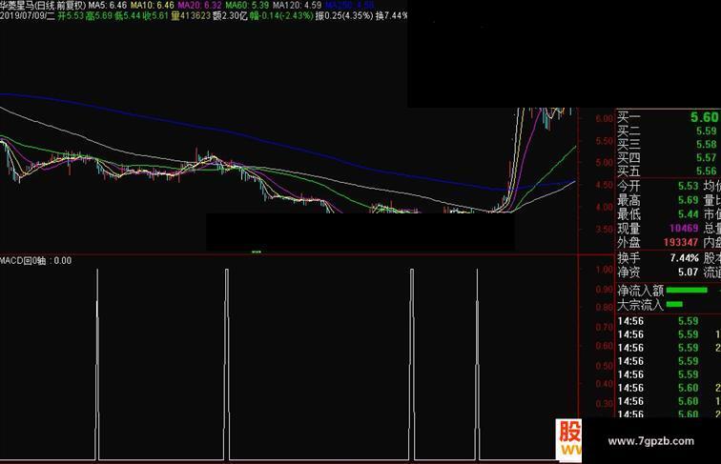Click the 华菱星马 daily chart title
721x464 pixels.
[x=43, y=6]
